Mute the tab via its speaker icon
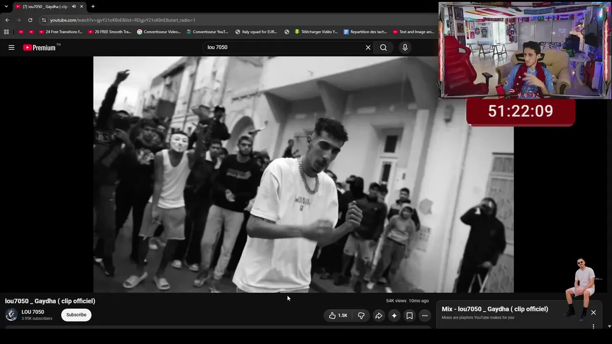Screen dimensions: 612x344 click(x=74, y=6)
